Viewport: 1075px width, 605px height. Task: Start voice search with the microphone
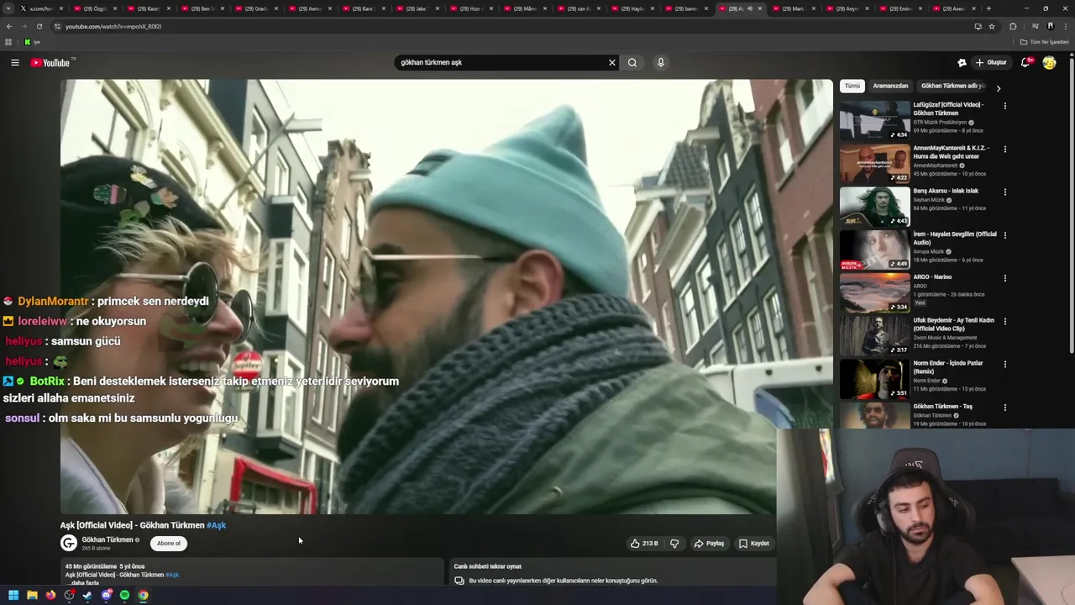pyautogui.click(x=661, y=62)
